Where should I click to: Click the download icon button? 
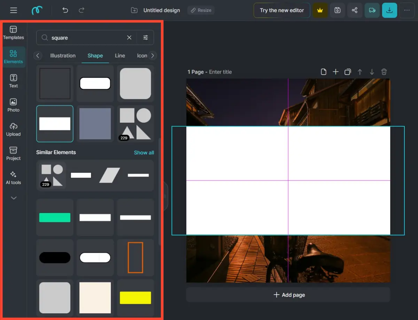tap(389, 10)
